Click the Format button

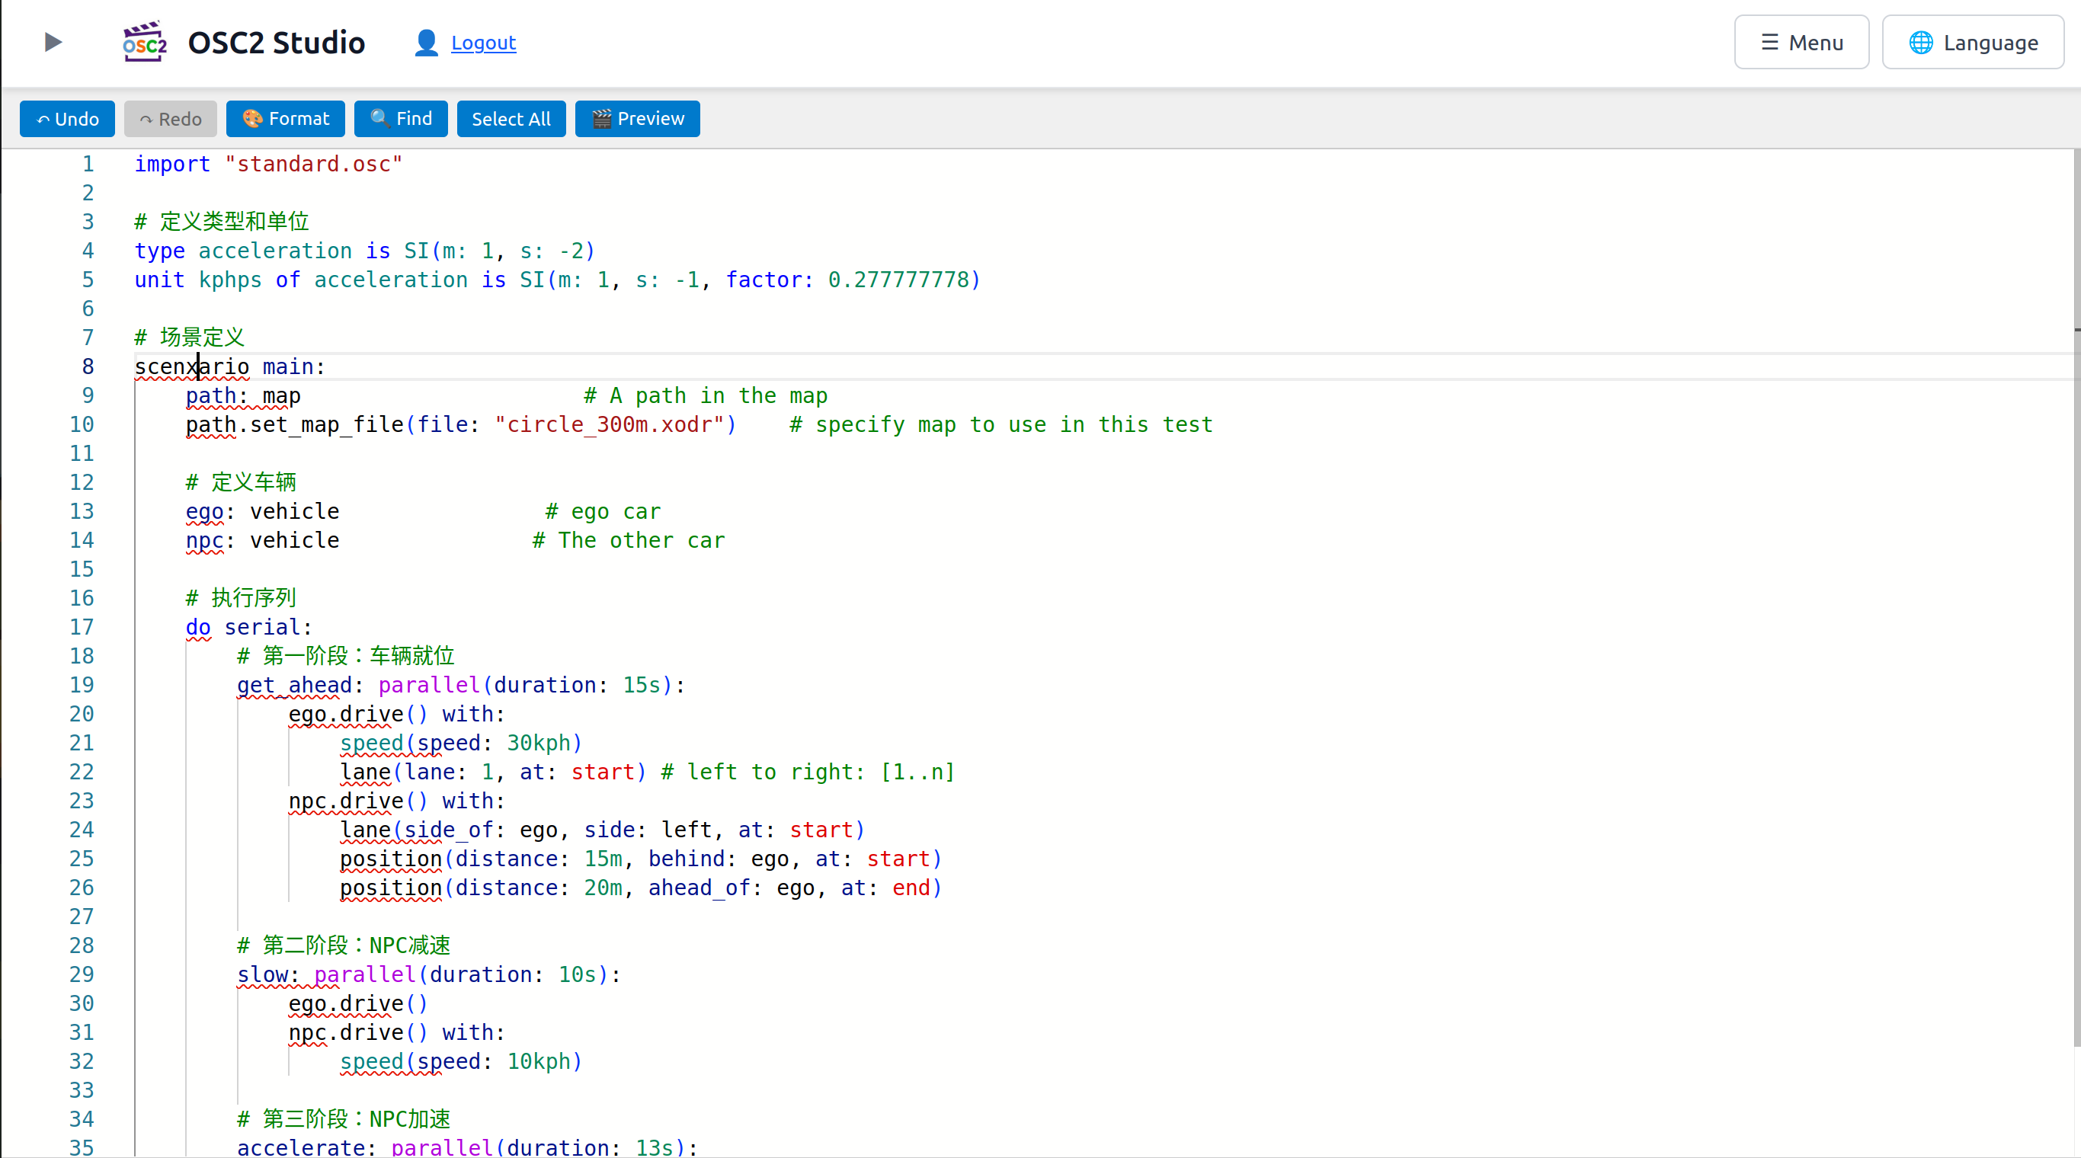[285, 119]
